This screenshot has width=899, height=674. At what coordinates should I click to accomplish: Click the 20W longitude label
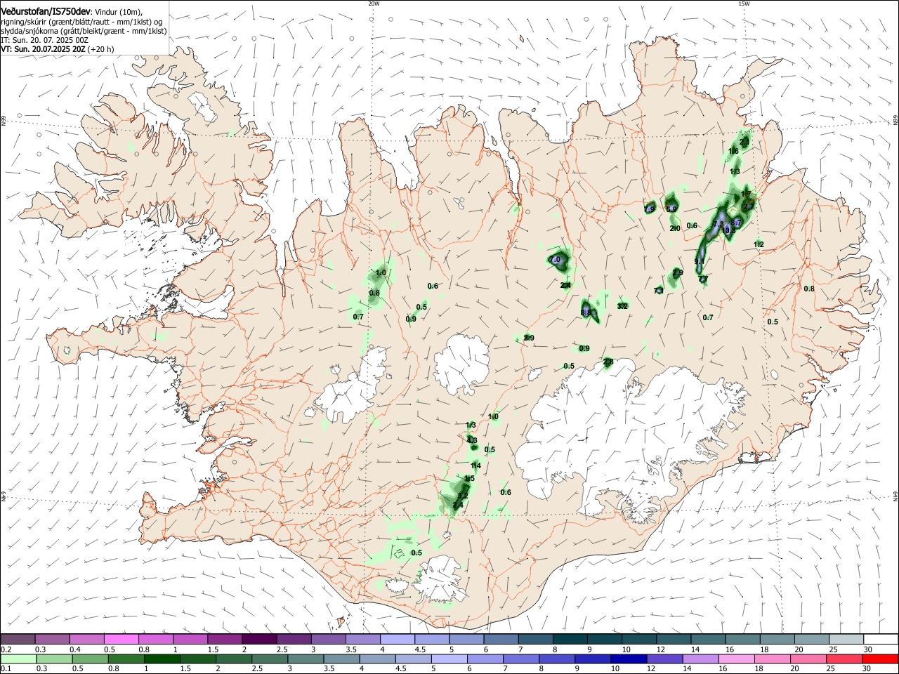click(374, 4)
